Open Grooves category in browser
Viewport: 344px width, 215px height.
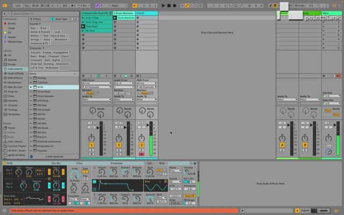point(13,105)
